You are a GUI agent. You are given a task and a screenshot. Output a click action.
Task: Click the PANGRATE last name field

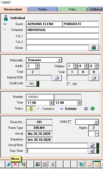81,24
